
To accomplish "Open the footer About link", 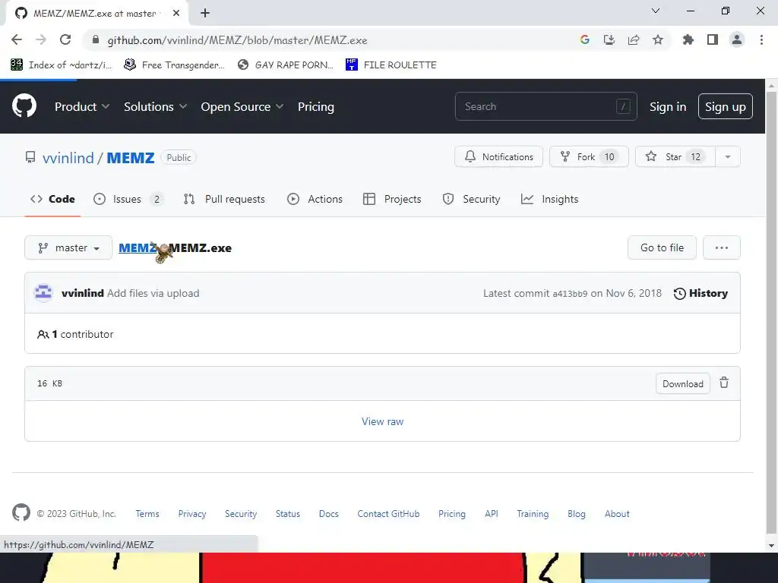I will [617, 514].
